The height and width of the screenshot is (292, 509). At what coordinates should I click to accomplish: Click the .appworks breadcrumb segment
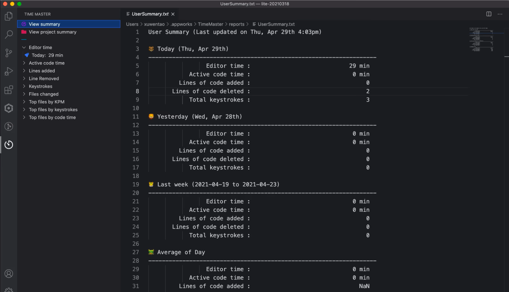pos(181,24)
